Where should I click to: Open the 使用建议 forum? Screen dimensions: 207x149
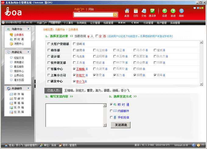(x=19, y=62)
